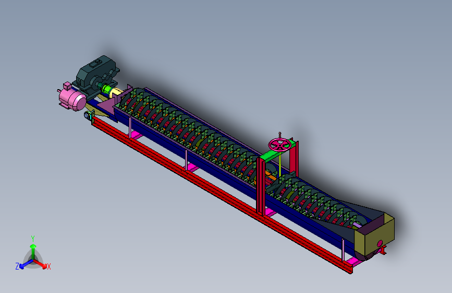Select the dark green gearbox reducer housing
452x293 pixels.
point(96,76)
